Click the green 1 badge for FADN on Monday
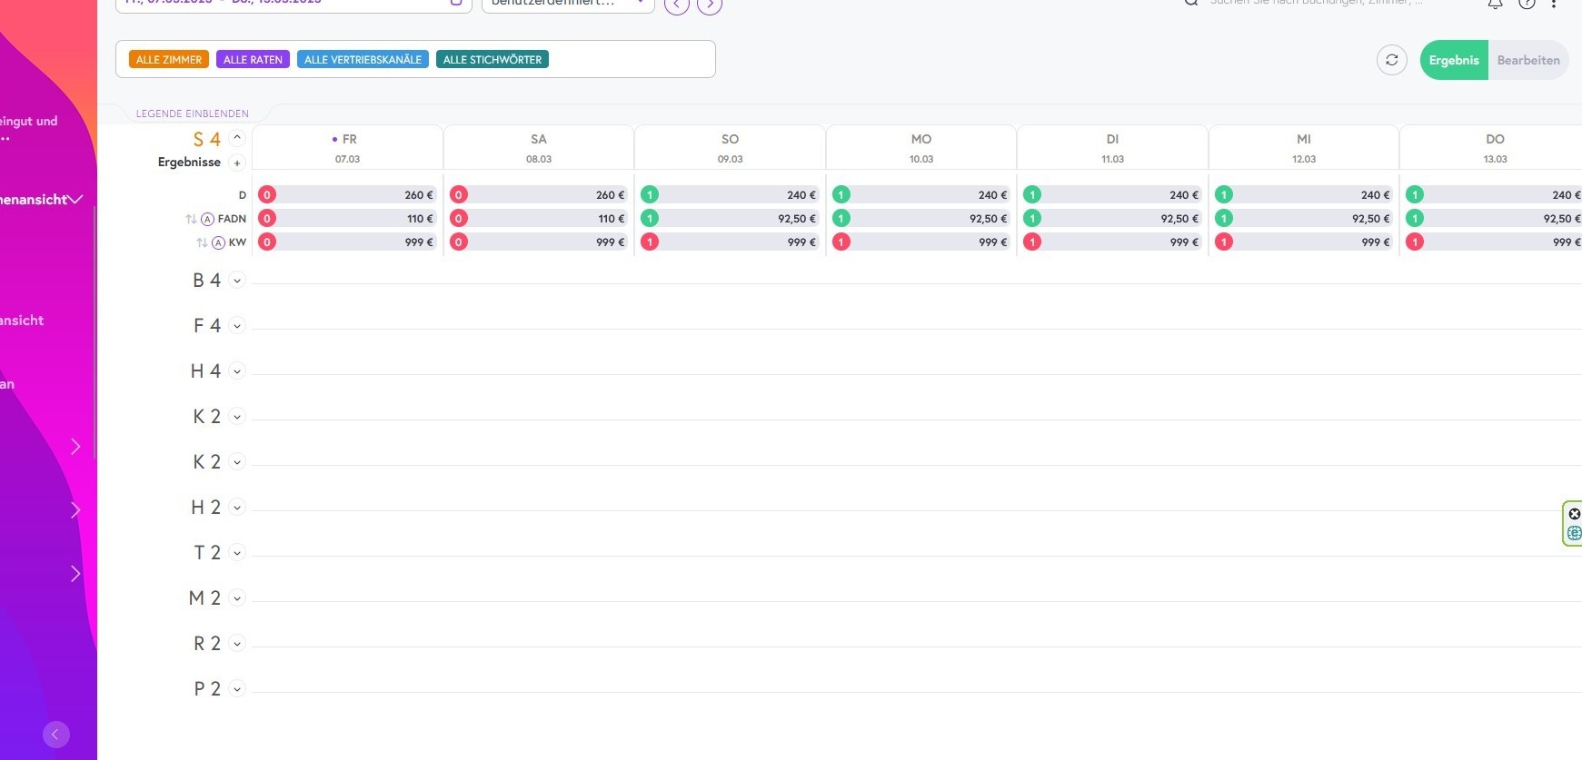 click(x=841, y=219)
